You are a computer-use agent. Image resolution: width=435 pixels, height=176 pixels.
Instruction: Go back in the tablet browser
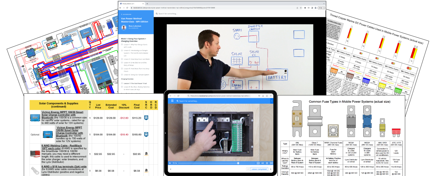[170, 96]
